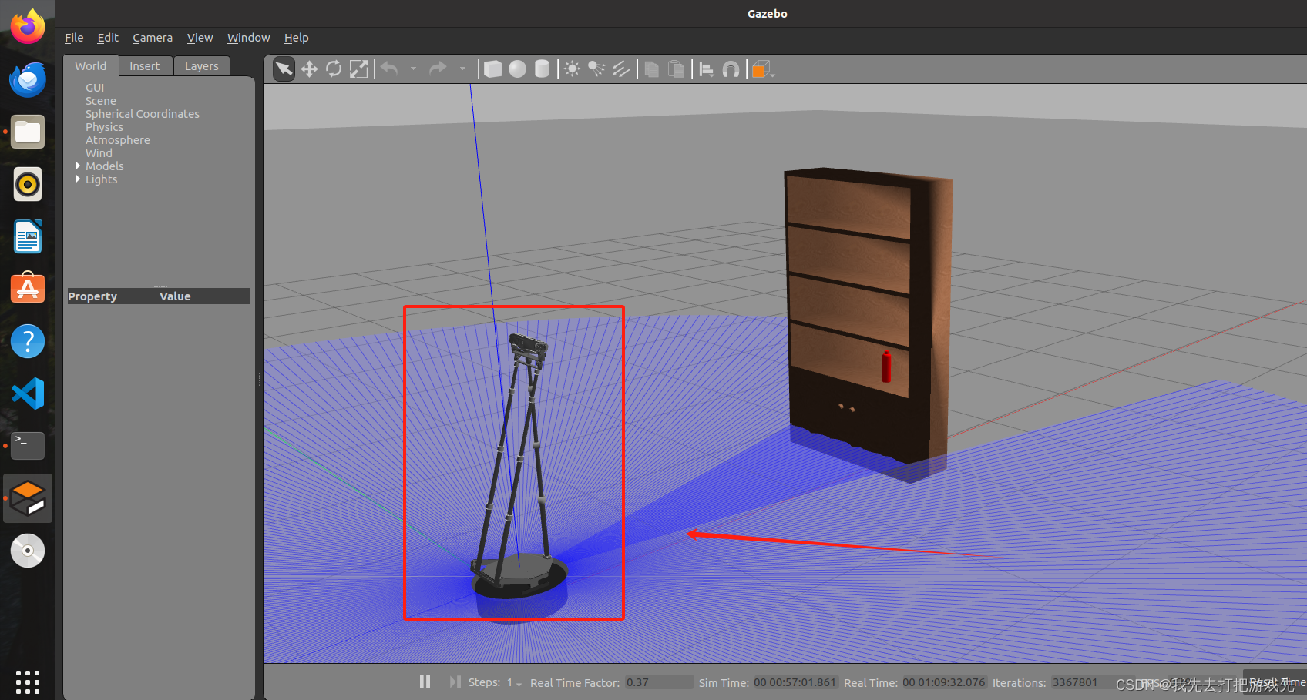Pause the simulation

pos(425,682)
